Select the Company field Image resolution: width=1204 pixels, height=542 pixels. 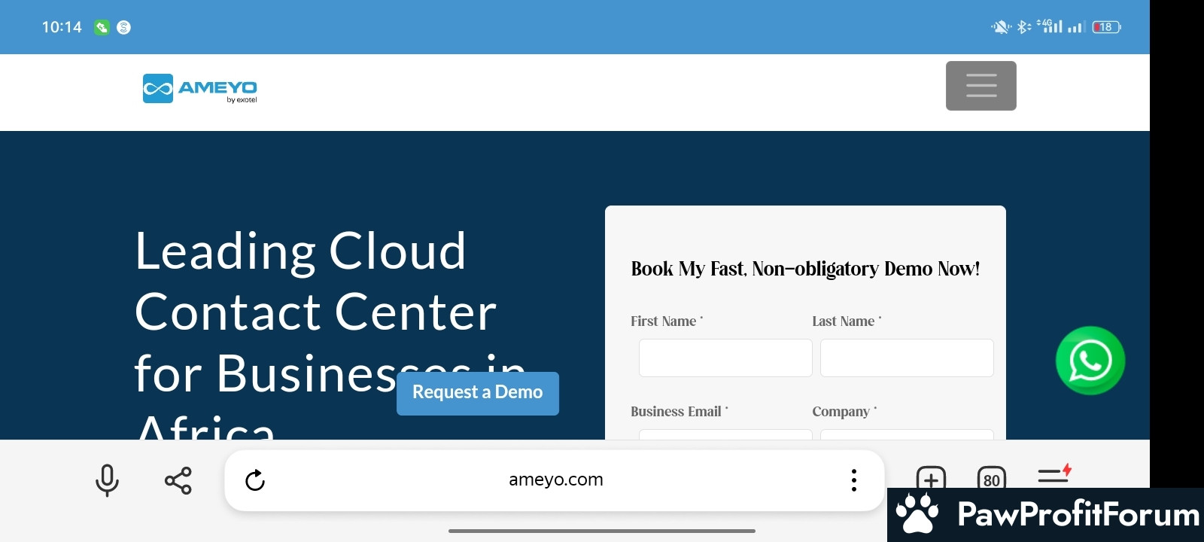(x=906, y=434)
